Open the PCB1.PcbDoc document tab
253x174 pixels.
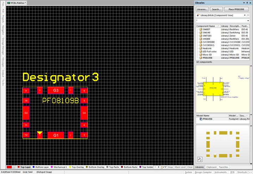tap(17, 3)
